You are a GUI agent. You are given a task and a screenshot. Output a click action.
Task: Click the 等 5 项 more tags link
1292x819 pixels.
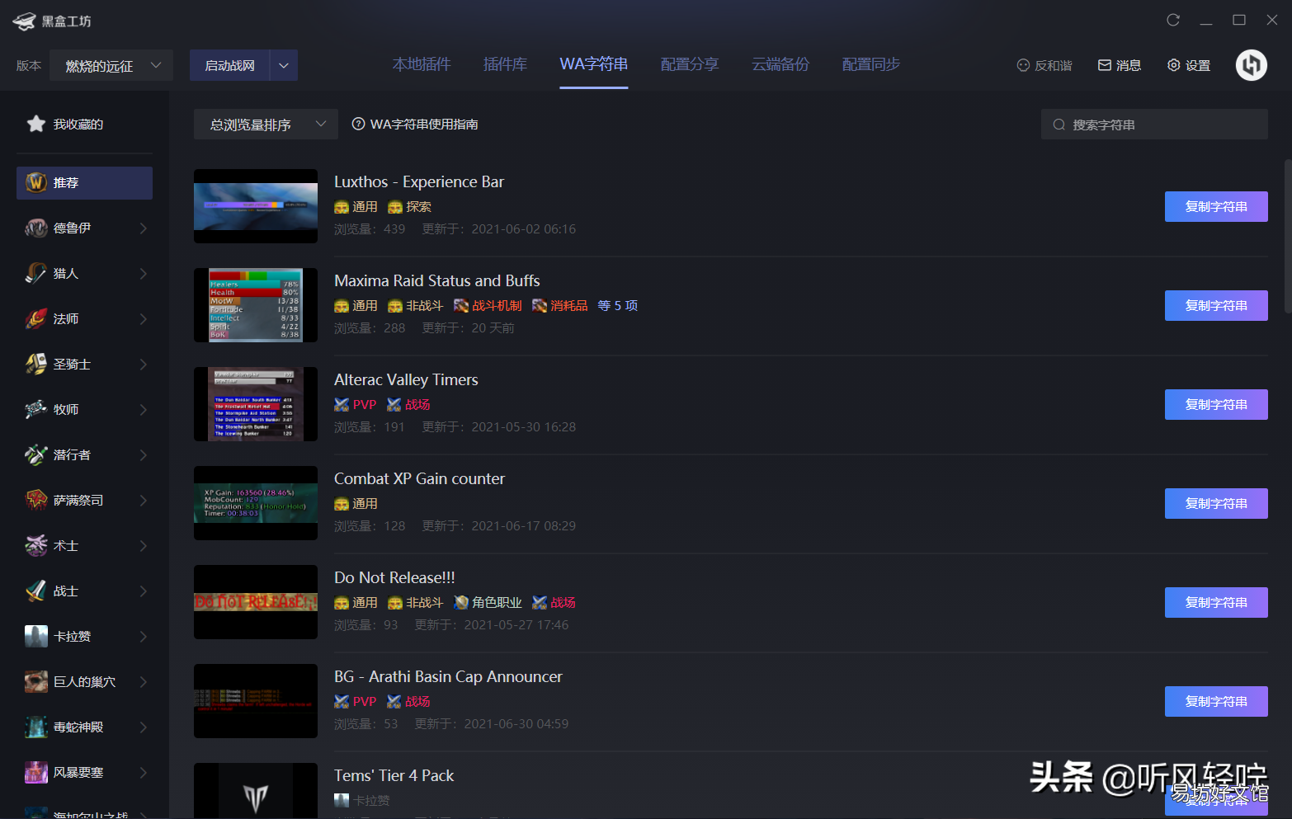618,305
